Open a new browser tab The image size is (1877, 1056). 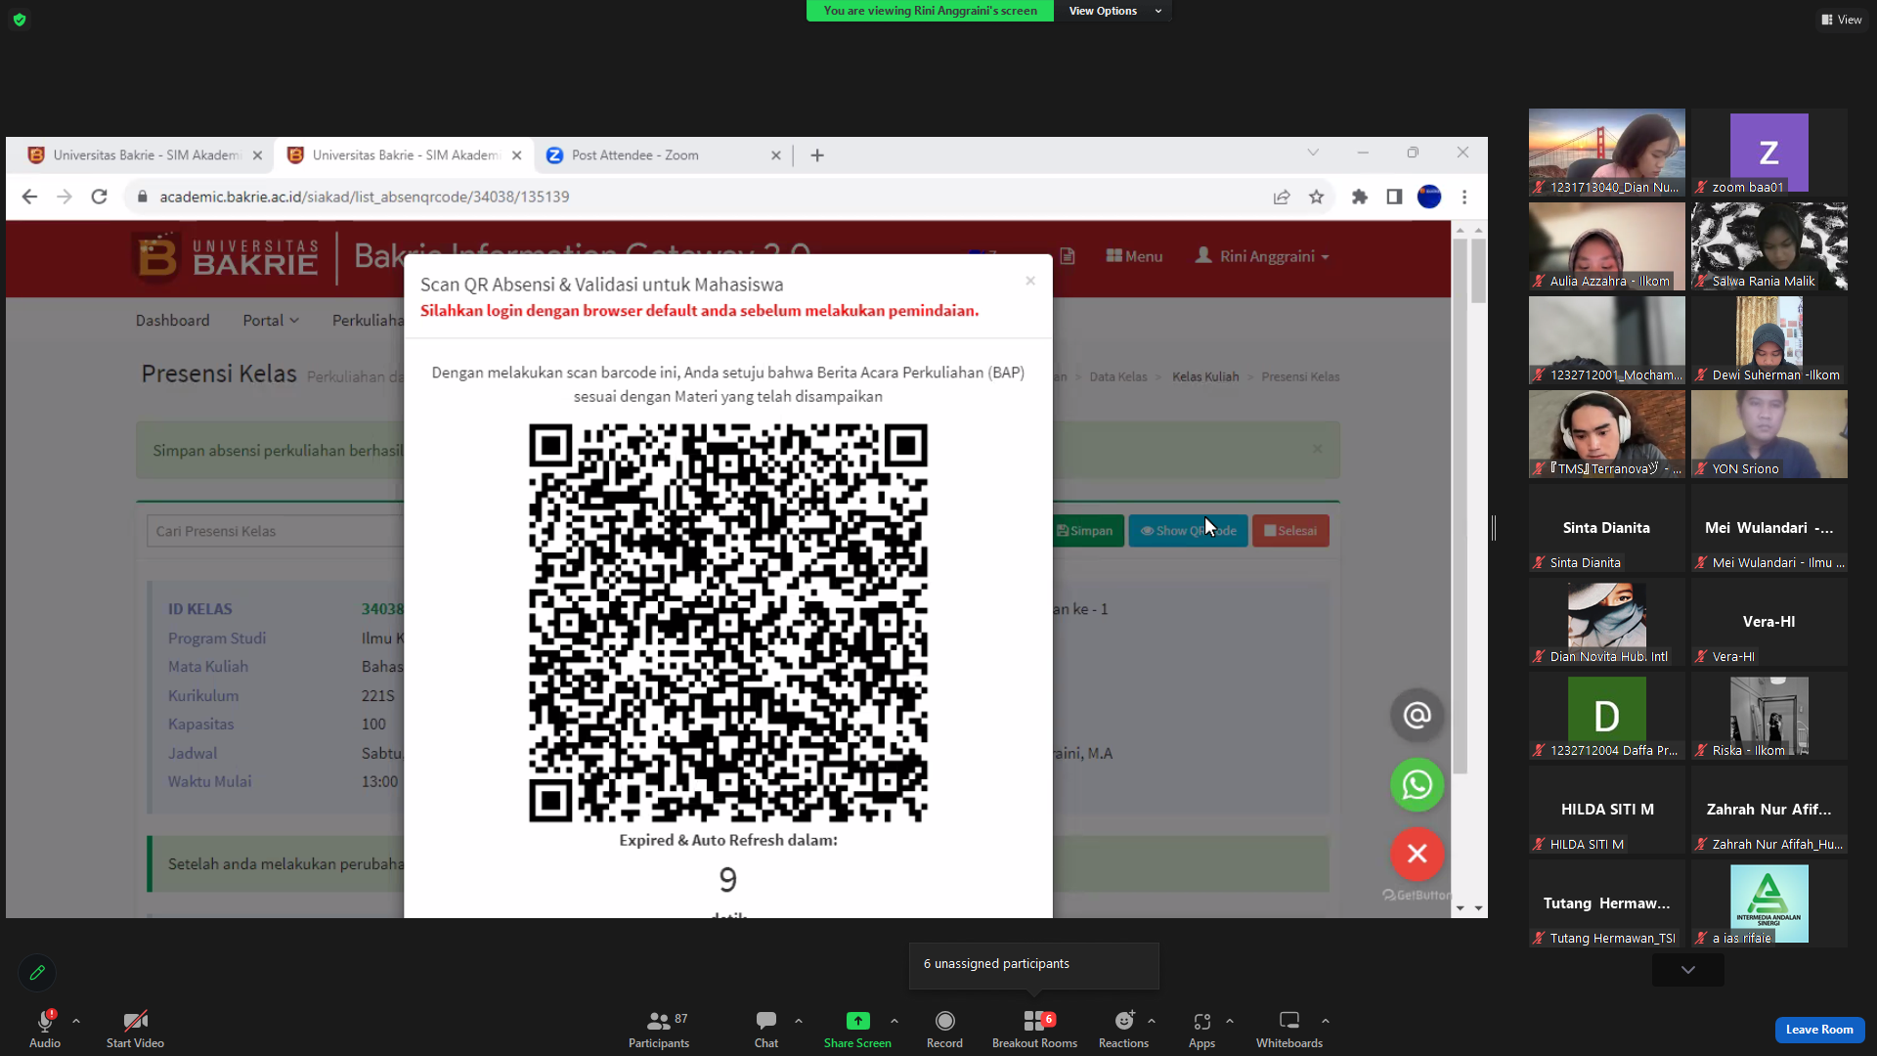817,155
